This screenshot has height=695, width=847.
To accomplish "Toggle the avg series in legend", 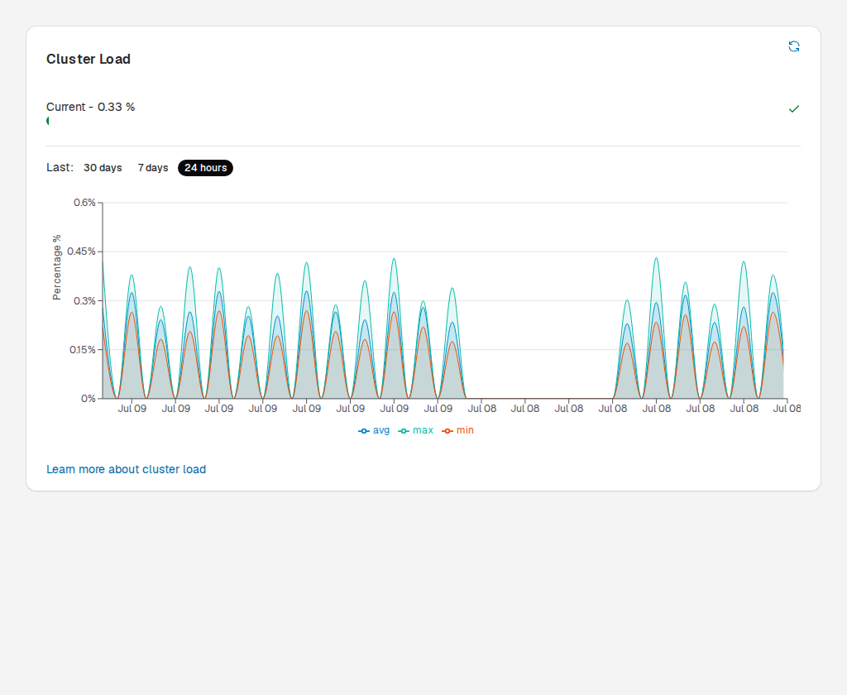I will (x=374, y=431).
